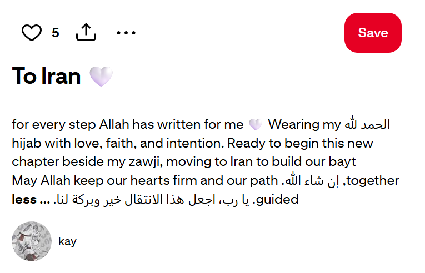Share the pin via the upload icon

pyautogui.click(x=86, y=33)
